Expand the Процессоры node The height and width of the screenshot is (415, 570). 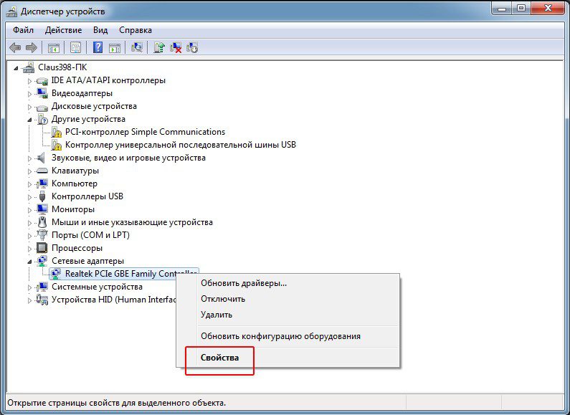tap(30, 249)
